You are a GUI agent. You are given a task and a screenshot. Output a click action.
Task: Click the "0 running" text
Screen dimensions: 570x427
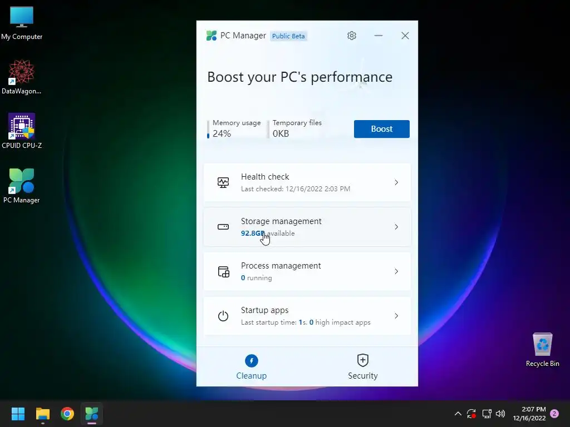click(x=256, y=278)
